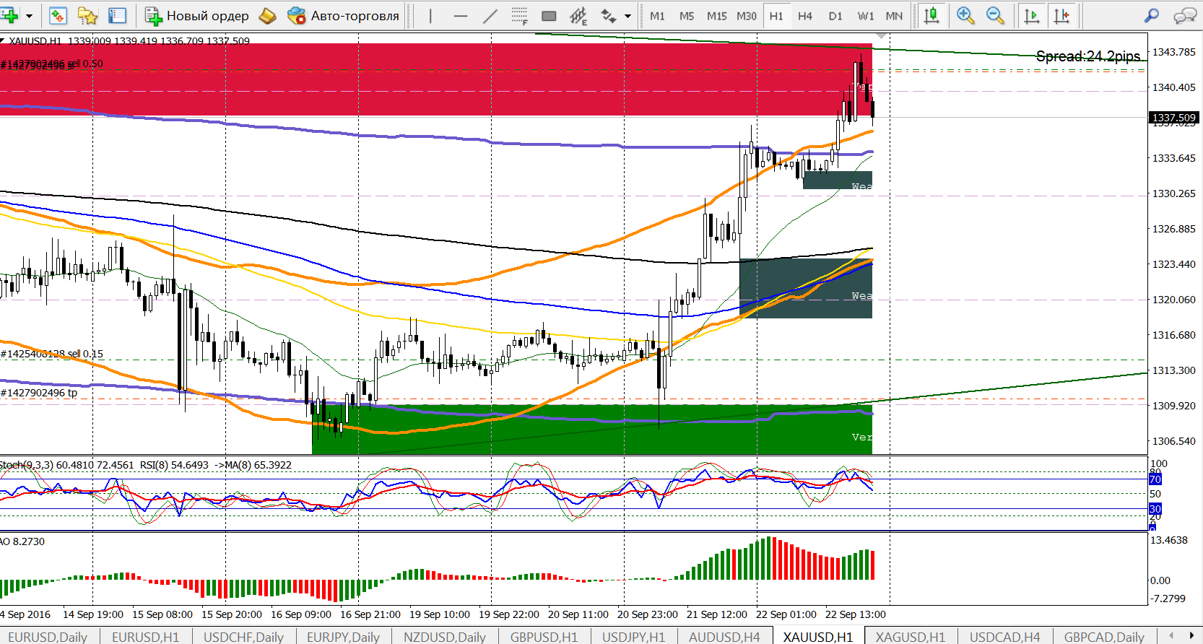This screenshot has height=644, width=1203.
Task: Open the new chart dropdown arrow
Action: click(x=30, y=16)
